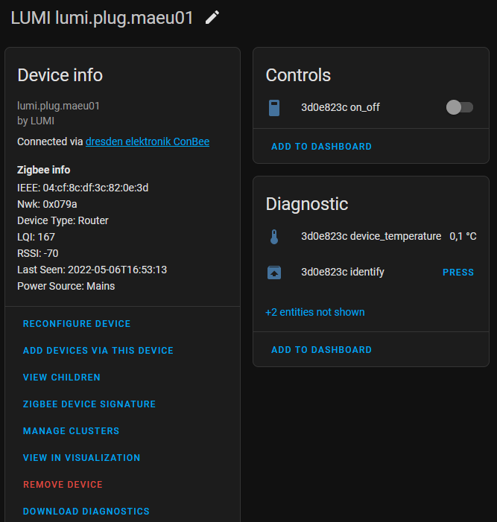Open View Children

pyautogui.click(x=62, y=378)
